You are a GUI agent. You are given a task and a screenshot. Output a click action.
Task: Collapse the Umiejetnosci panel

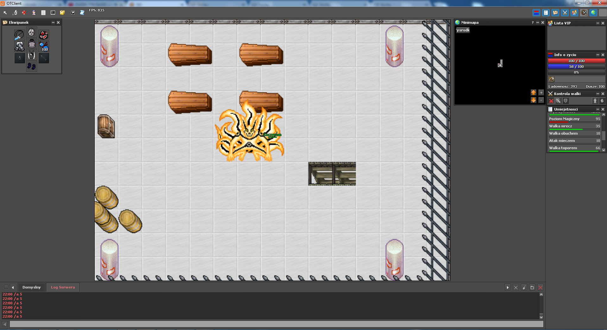(x=598, y=109)
